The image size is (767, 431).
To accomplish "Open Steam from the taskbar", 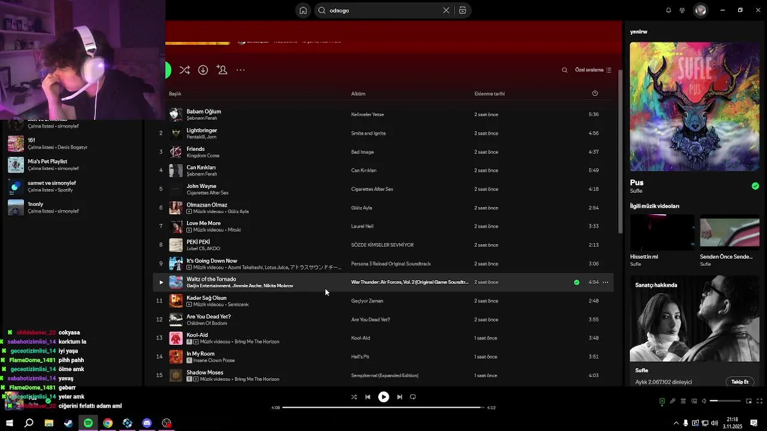I will coord(68,423).
